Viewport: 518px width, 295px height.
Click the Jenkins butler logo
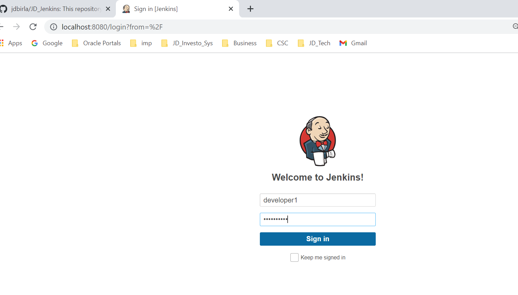318,141
